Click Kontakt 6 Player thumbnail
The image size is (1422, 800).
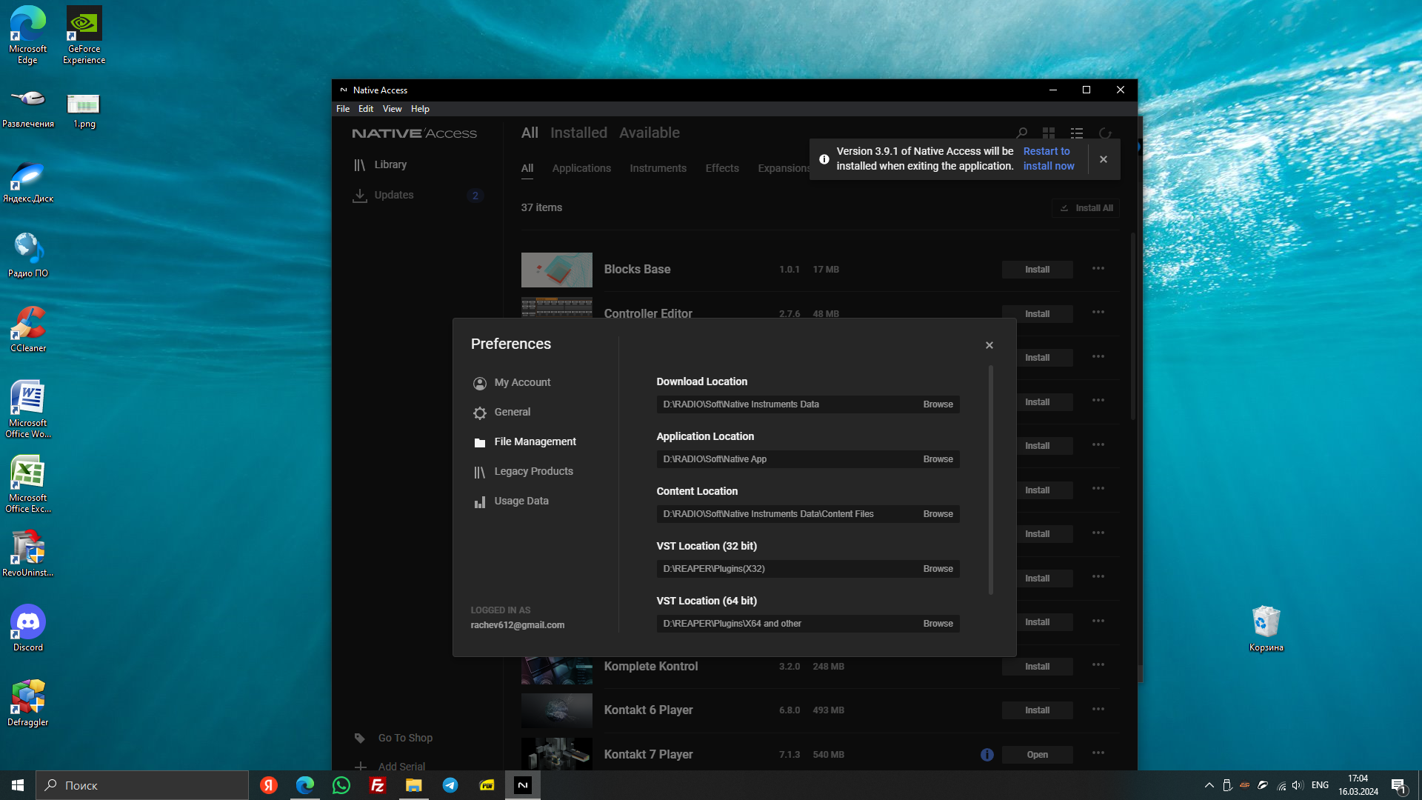pos(557,711)
